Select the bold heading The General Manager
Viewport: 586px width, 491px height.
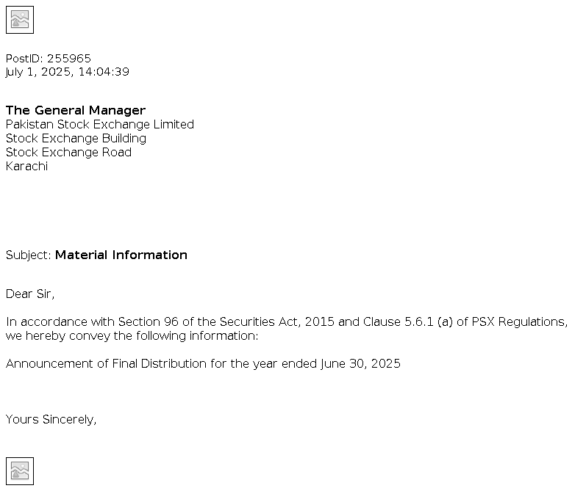pos(76,111)
